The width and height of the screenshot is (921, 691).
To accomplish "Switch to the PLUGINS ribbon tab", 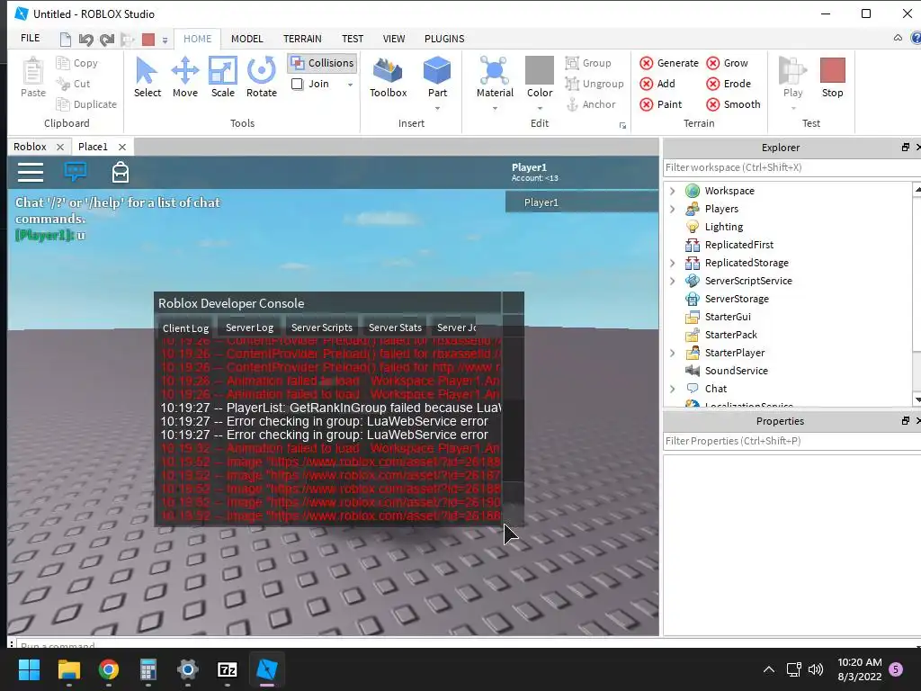I will pyautogui.click(x=444, y=39).
